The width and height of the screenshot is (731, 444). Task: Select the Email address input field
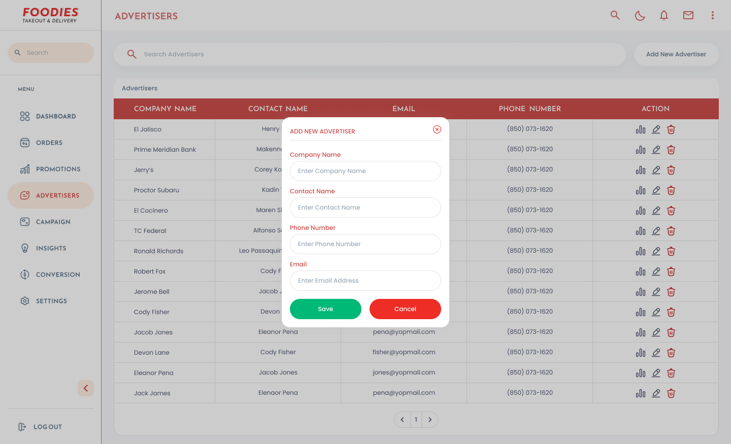pyautogui.click(x=365, y=281)
